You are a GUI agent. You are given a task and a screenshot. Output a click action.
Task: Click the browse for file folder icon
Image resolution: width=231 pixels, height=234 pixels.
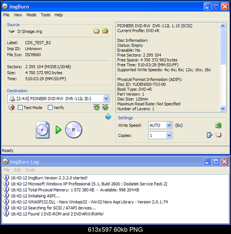coord(97,31)
